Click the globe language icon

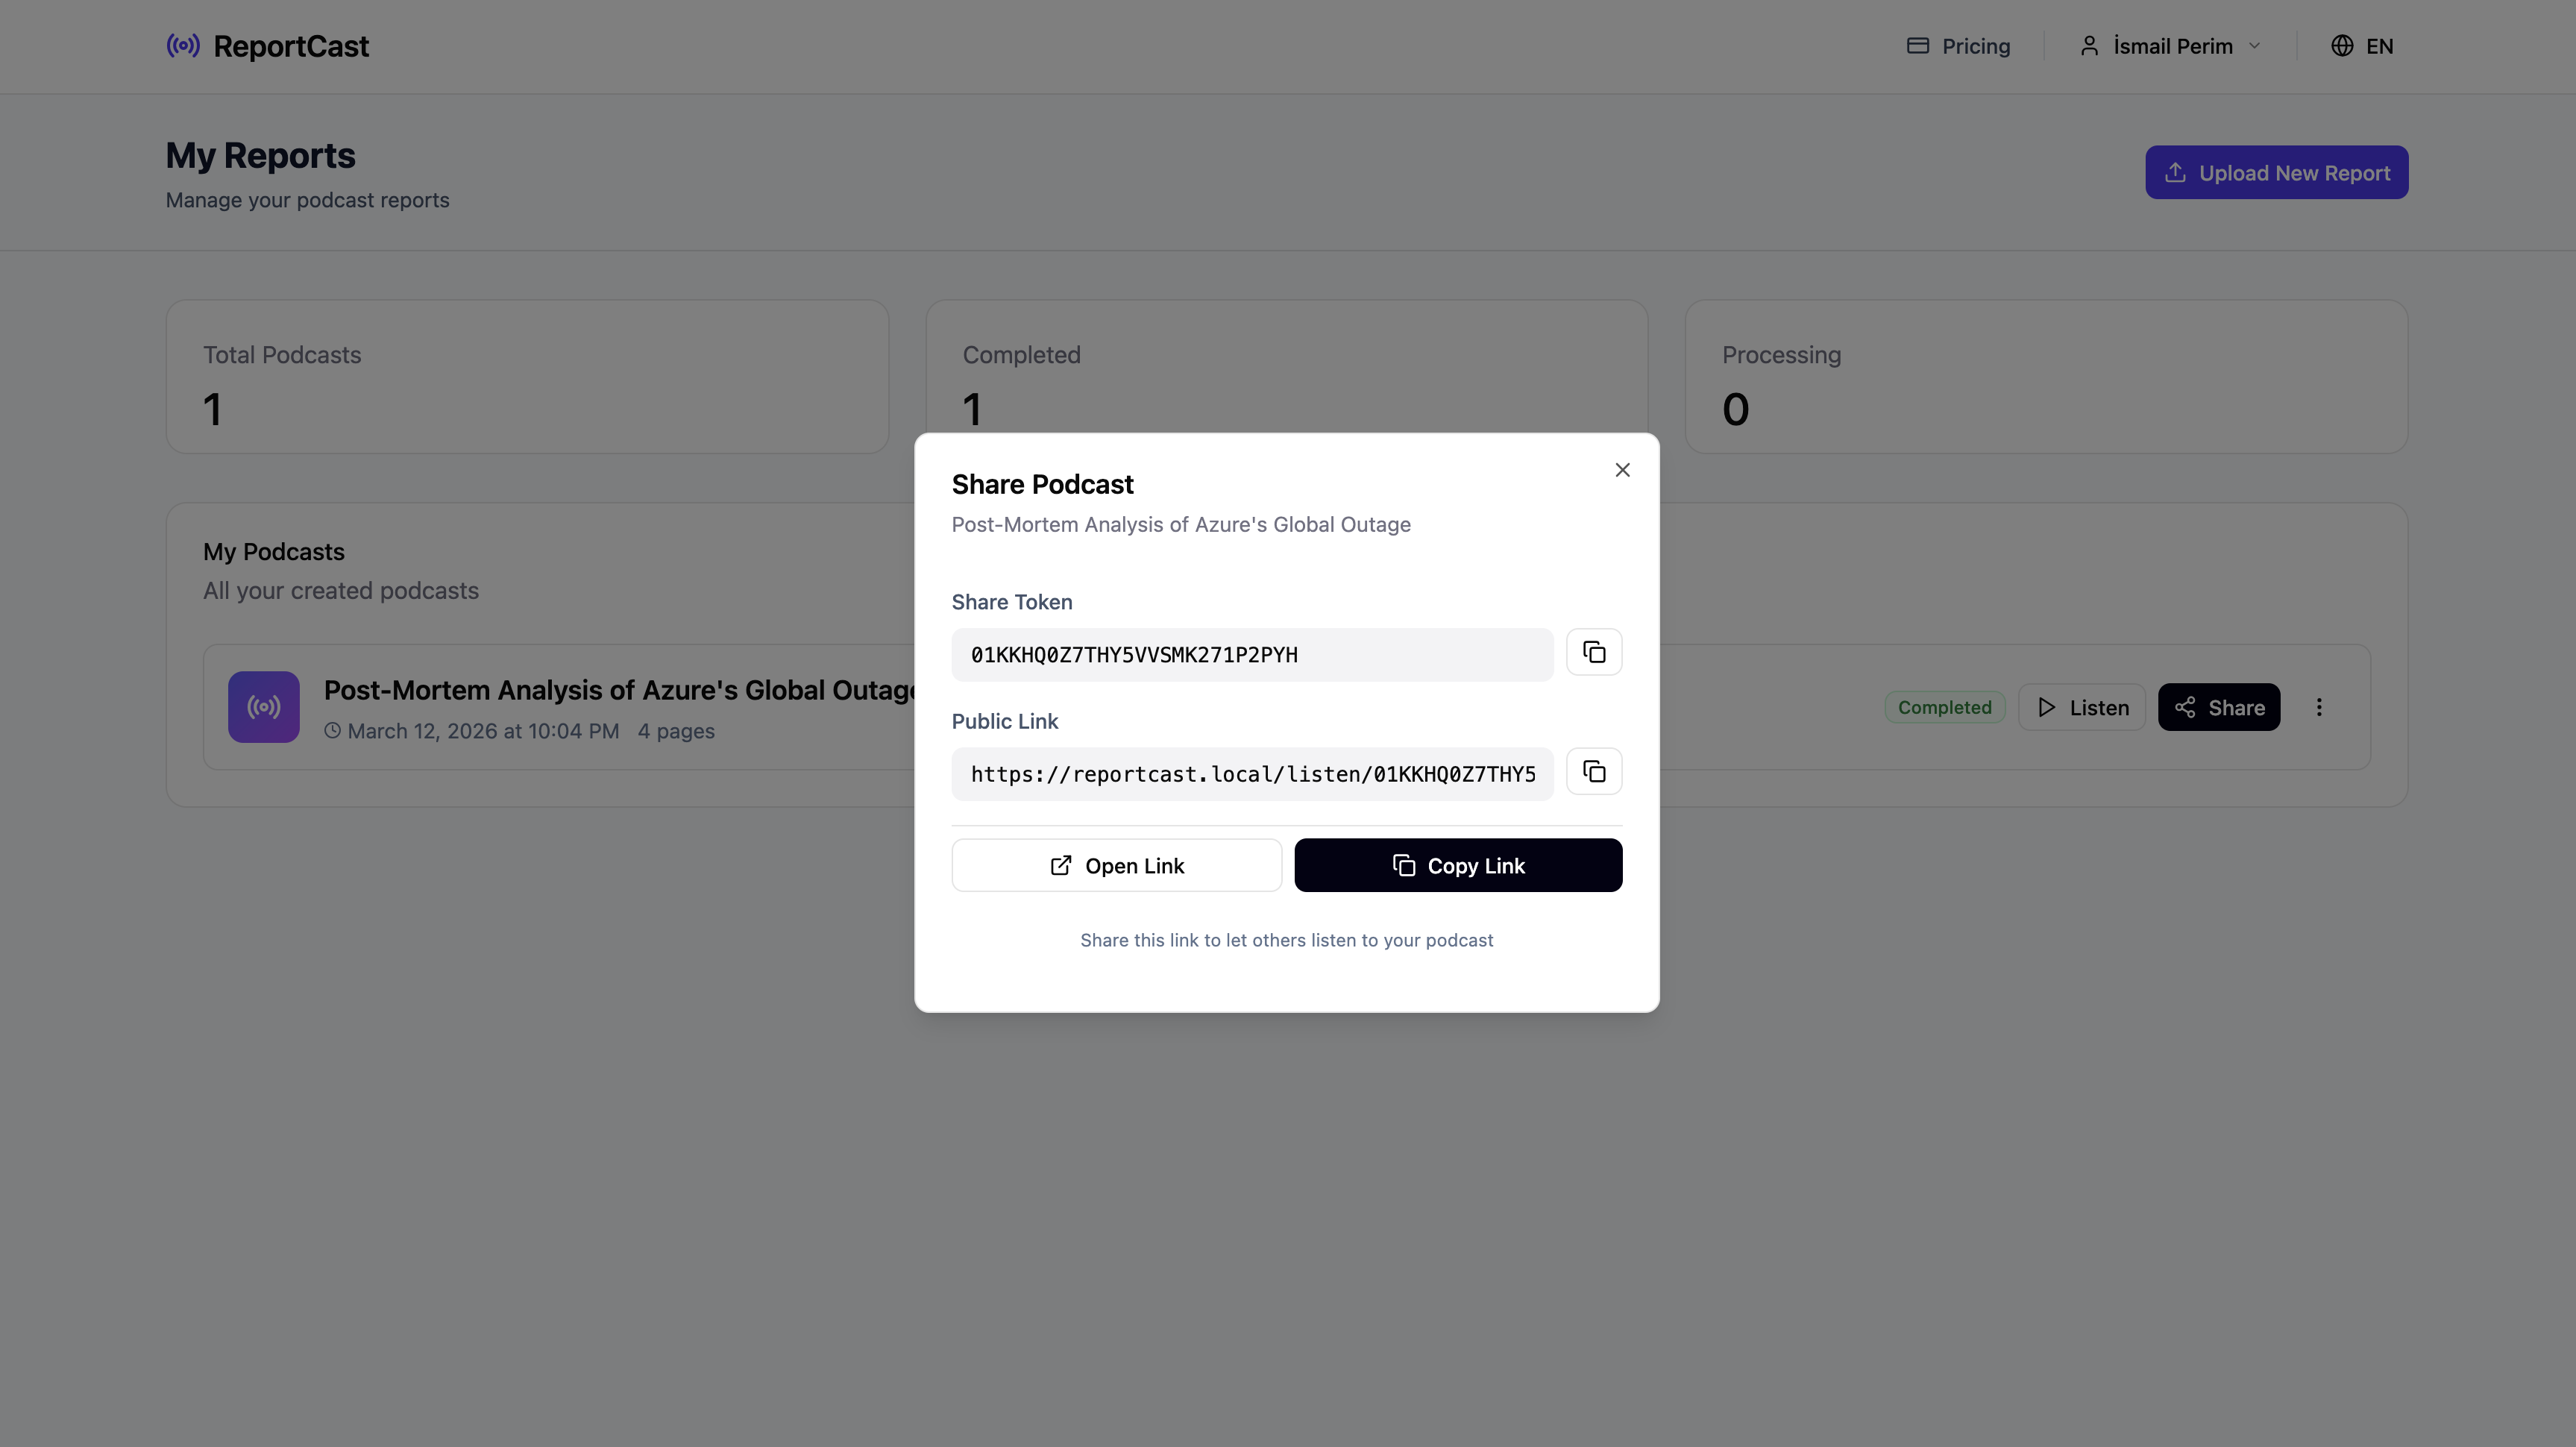pyautogui.click(x=2342, y=46)
